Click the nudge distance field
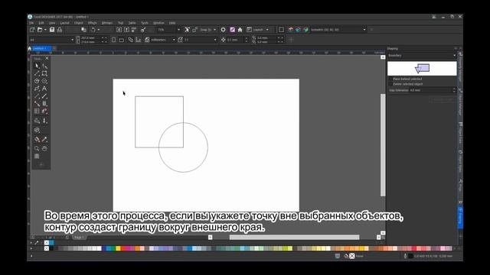Screen dimensions: 490x275 click(x=235, y=40)
